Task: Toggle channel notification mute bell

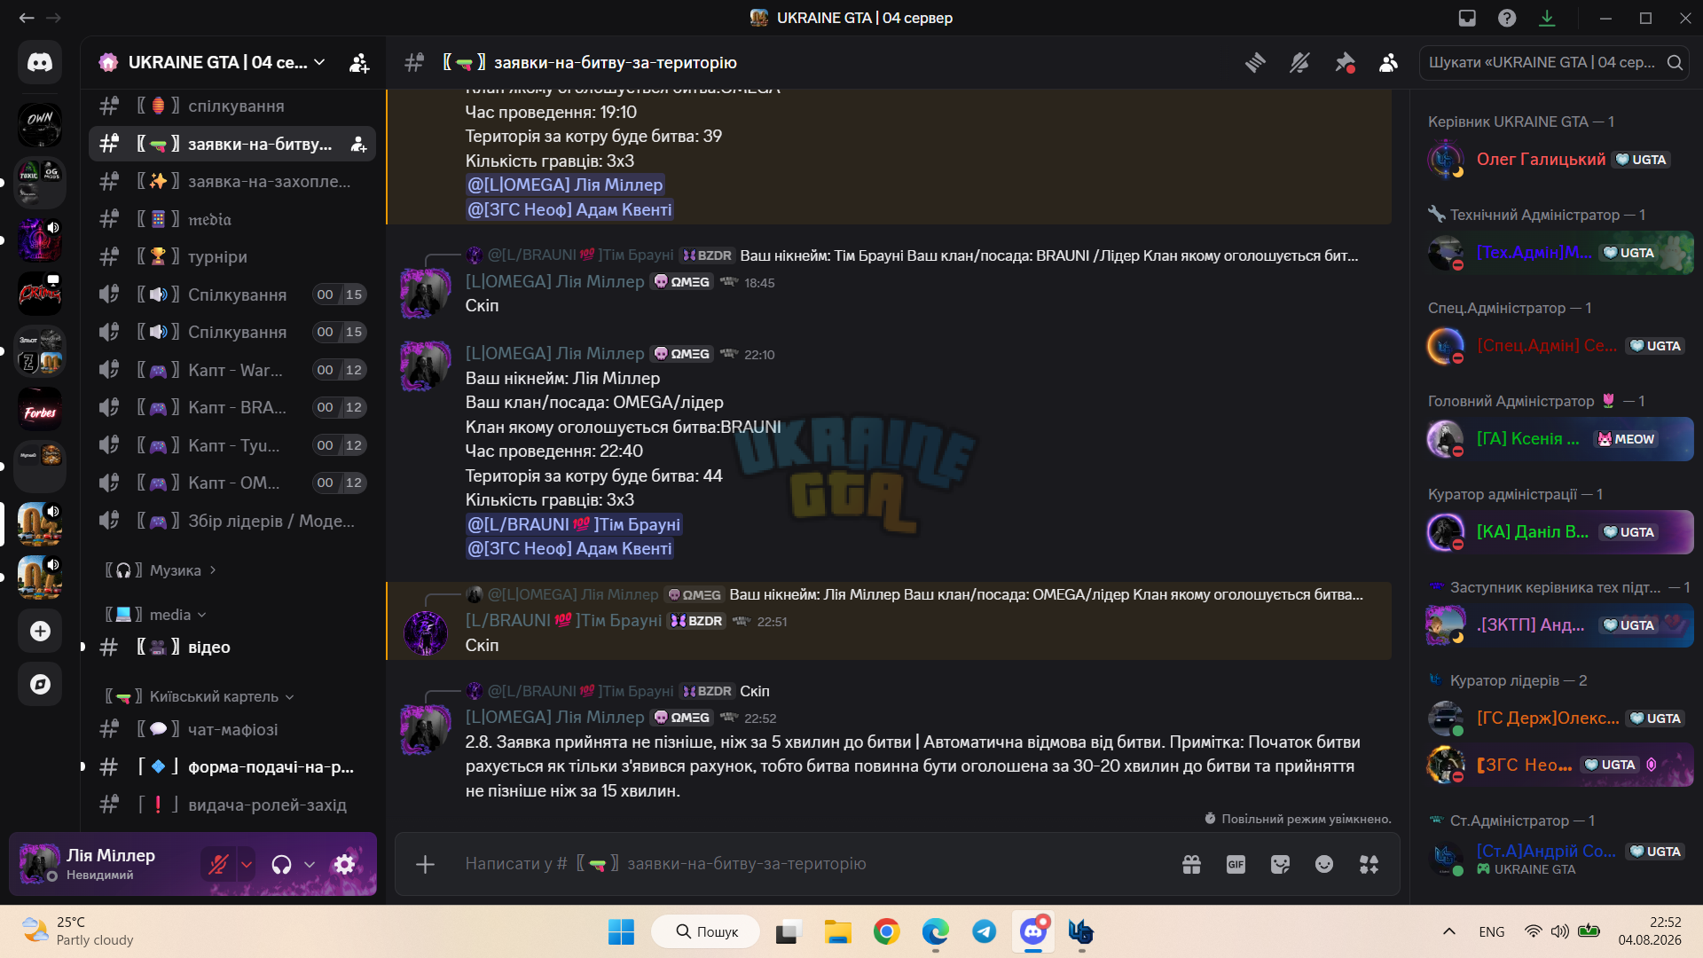Action: click(1299, 62)
